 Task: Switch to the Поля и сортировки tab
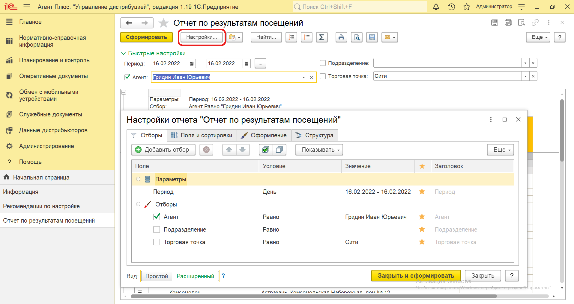pos(202,135)
